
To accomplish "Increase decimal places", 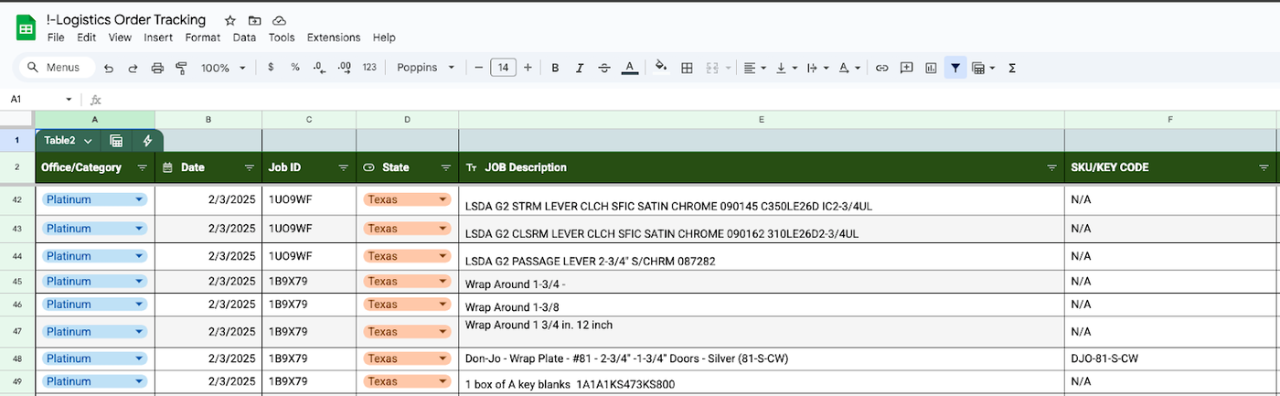I will click(x=345, y=68).
